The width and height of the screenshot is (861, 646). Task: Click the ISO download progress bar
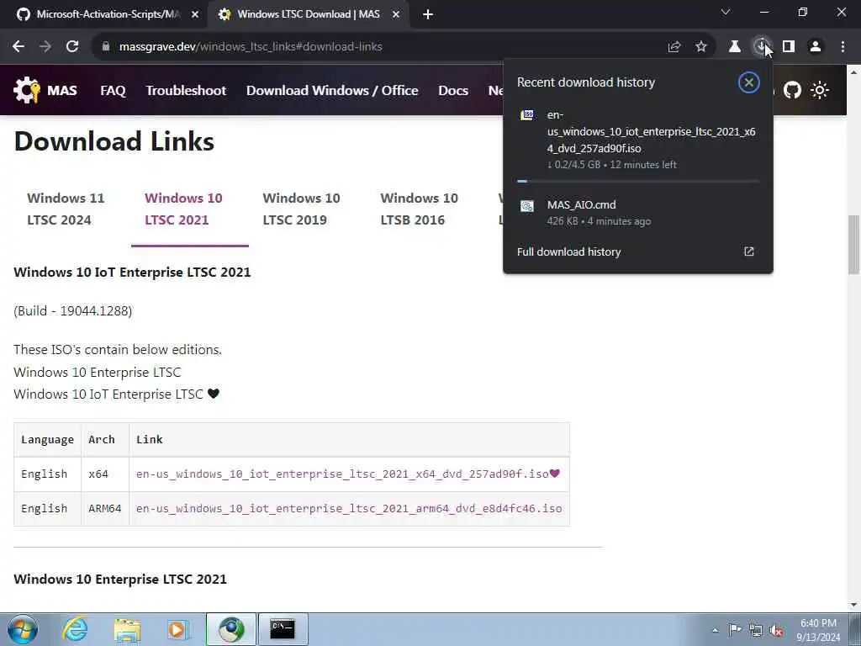[x=638, y=181]
